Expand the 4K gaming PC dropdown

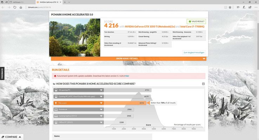tap(101, 90)
